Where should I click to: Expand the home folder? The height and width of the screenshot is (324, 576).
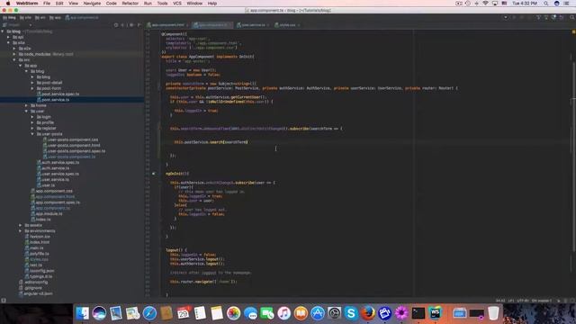26,105
